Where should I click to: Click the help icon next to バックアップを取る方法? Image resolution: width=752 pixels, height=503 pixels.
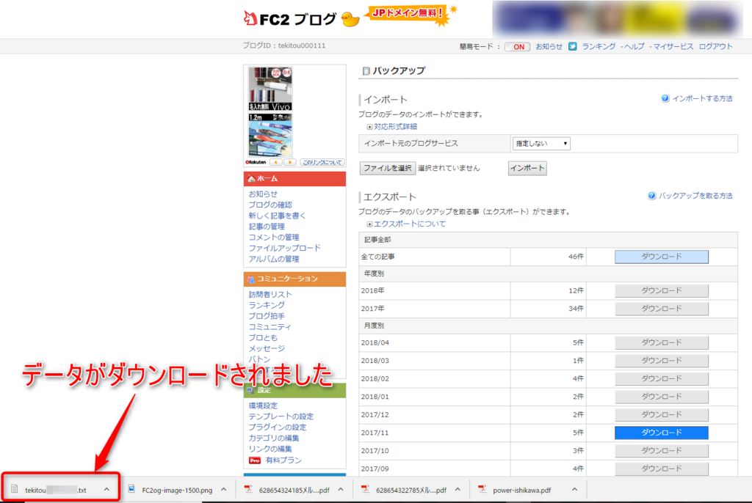point(652,196)
